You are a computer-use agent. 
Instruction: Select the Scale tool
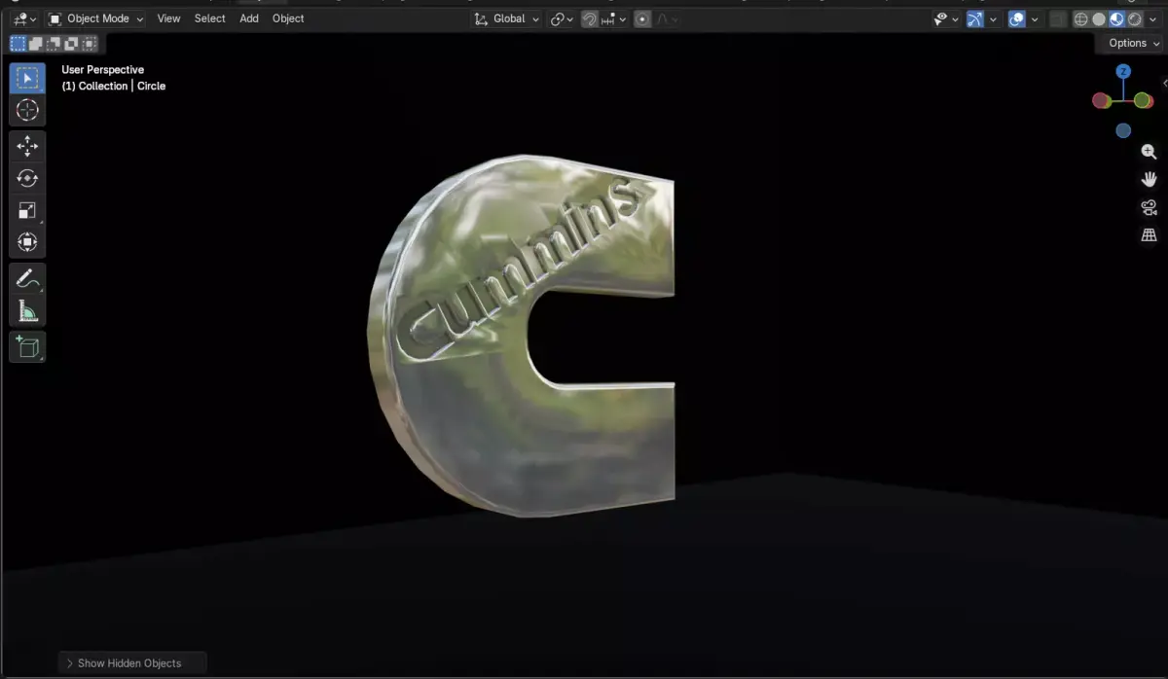pos(27,210)
